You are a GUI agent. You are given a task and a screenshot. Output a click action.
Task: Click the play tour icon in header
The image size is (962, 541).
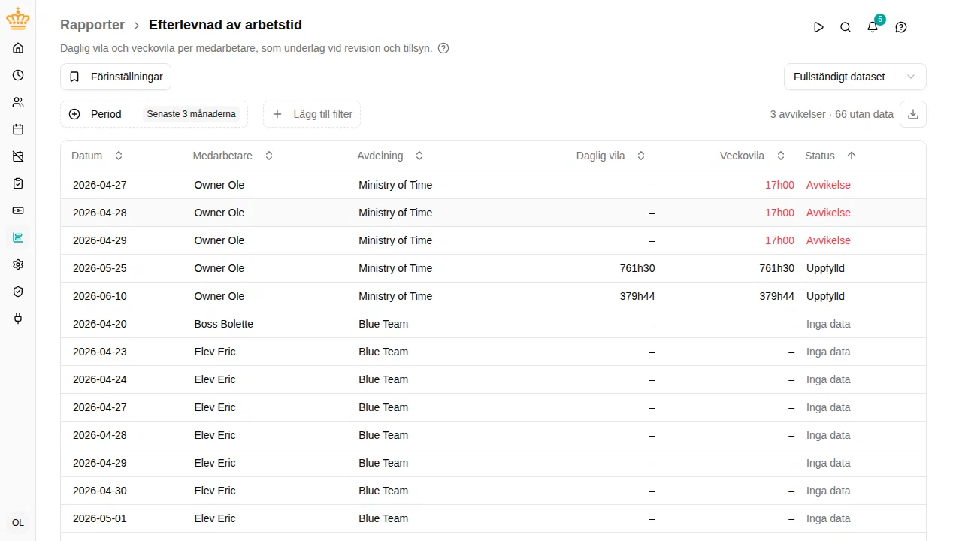[x=818, y=27]
